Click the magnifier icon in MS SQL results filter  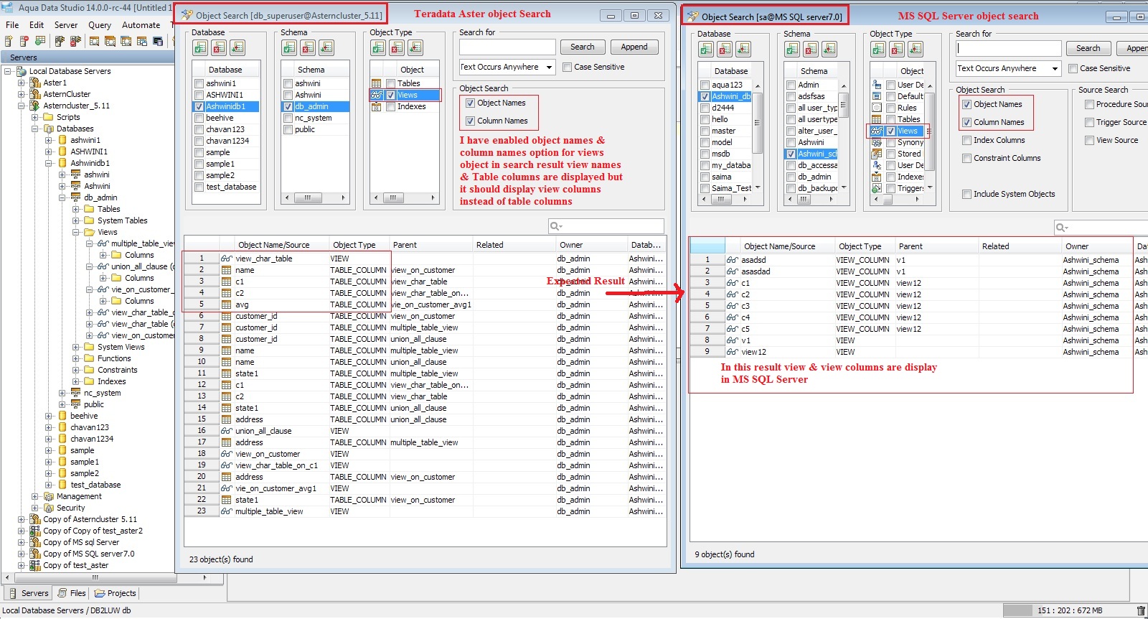1061,228
